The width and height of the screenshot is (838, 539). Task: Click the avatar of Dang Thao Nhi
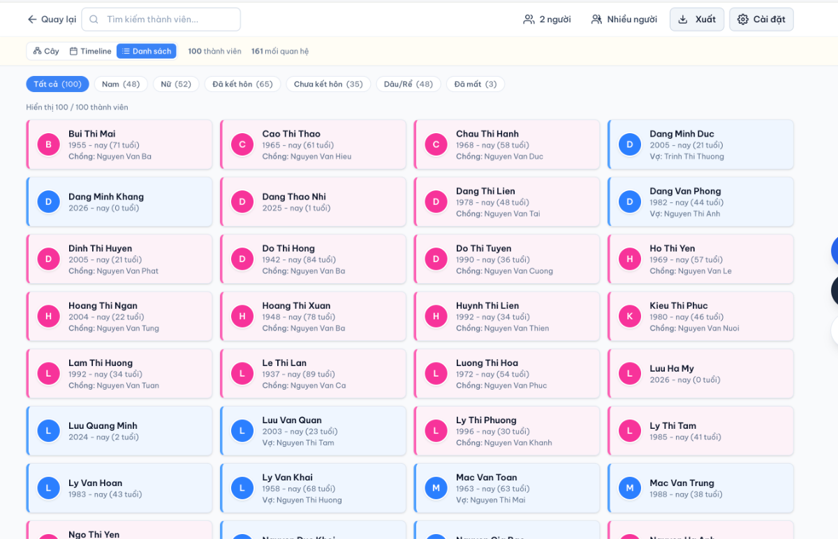pos(242,202)
